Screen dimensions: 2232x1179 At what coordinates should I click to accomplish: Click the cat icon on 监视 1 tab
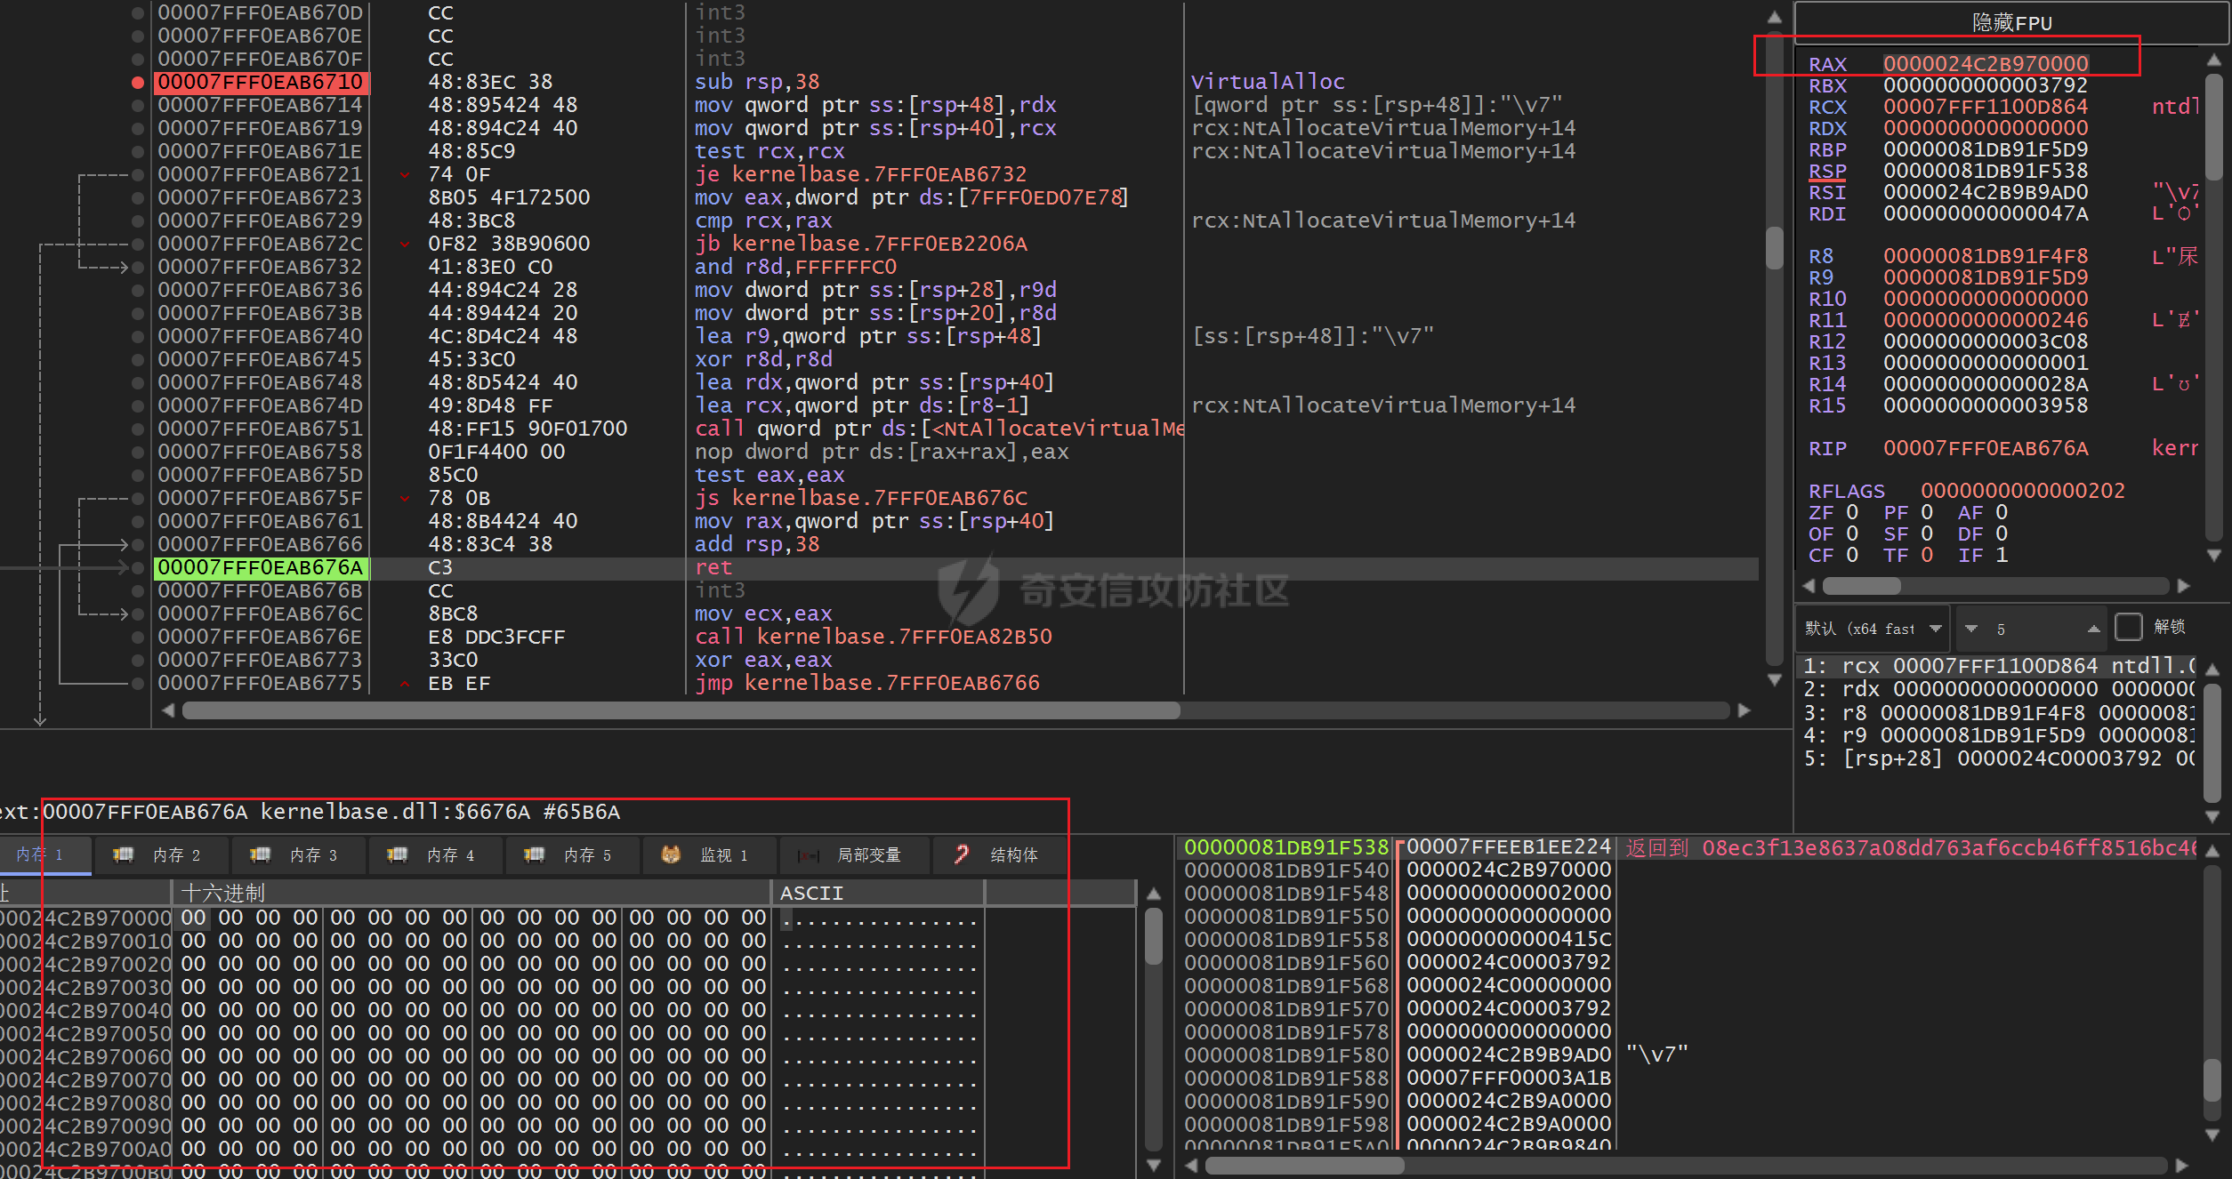tap(671, 854)
